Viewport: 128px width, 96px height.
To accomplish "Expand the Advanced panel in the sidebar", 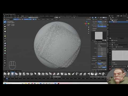I will [95, 29].
